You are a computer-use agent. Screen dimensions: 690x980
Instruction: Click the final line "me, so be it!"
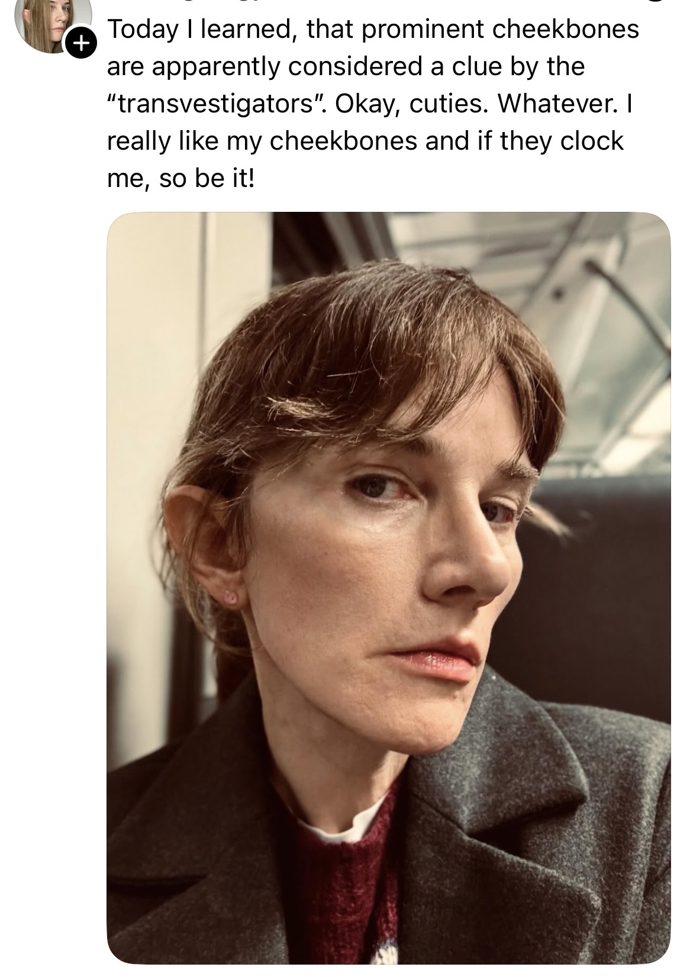(x=180, y=180)
